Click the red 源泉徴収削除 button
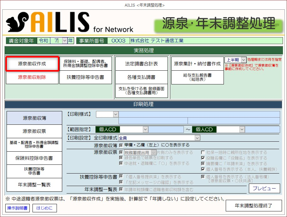The image size is (287, 217). click(x=32, y=77)
